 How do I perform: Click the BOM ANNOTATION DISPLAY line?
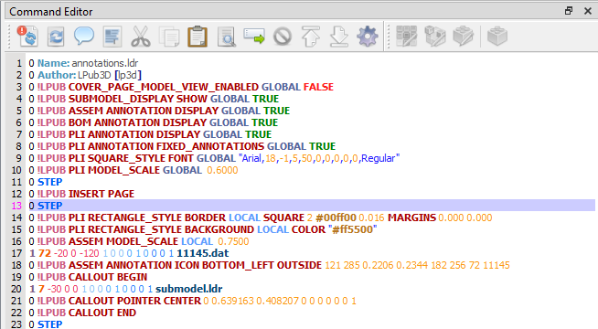[154, 122]
